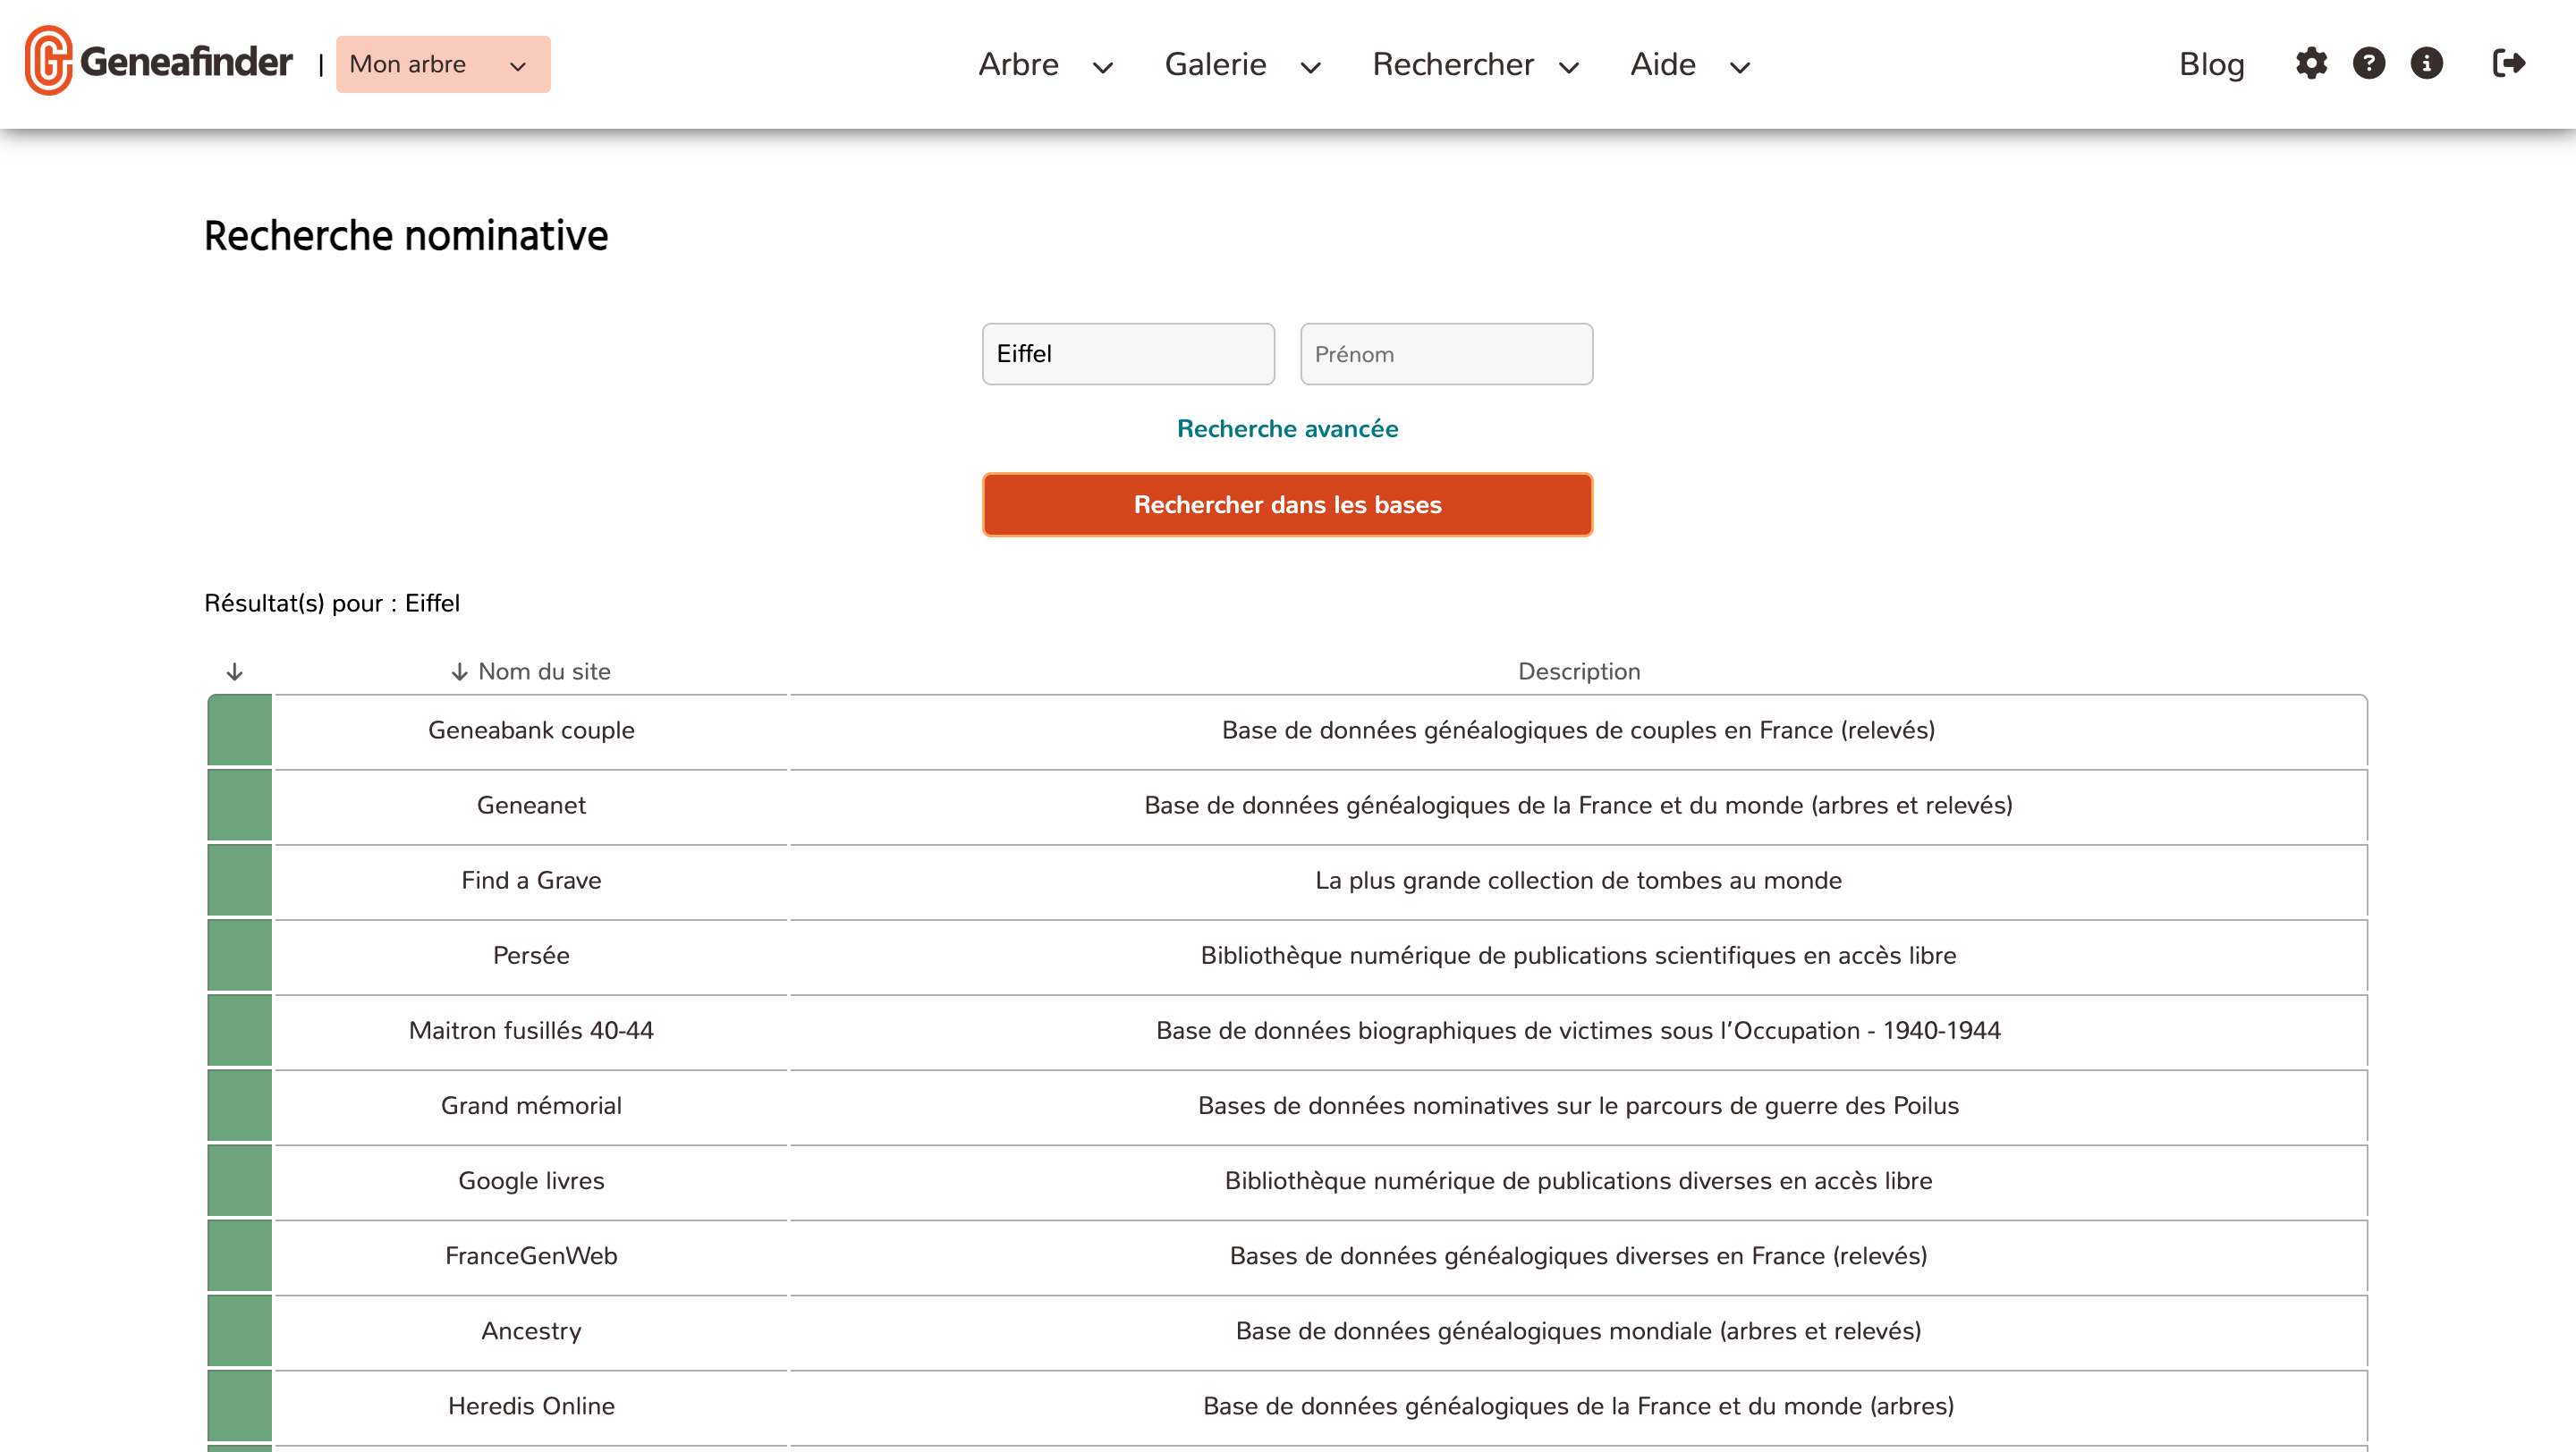Screen dimensions: 2576x1452
Task: Open the Heredis Online result
Action: pos(531,1406)
